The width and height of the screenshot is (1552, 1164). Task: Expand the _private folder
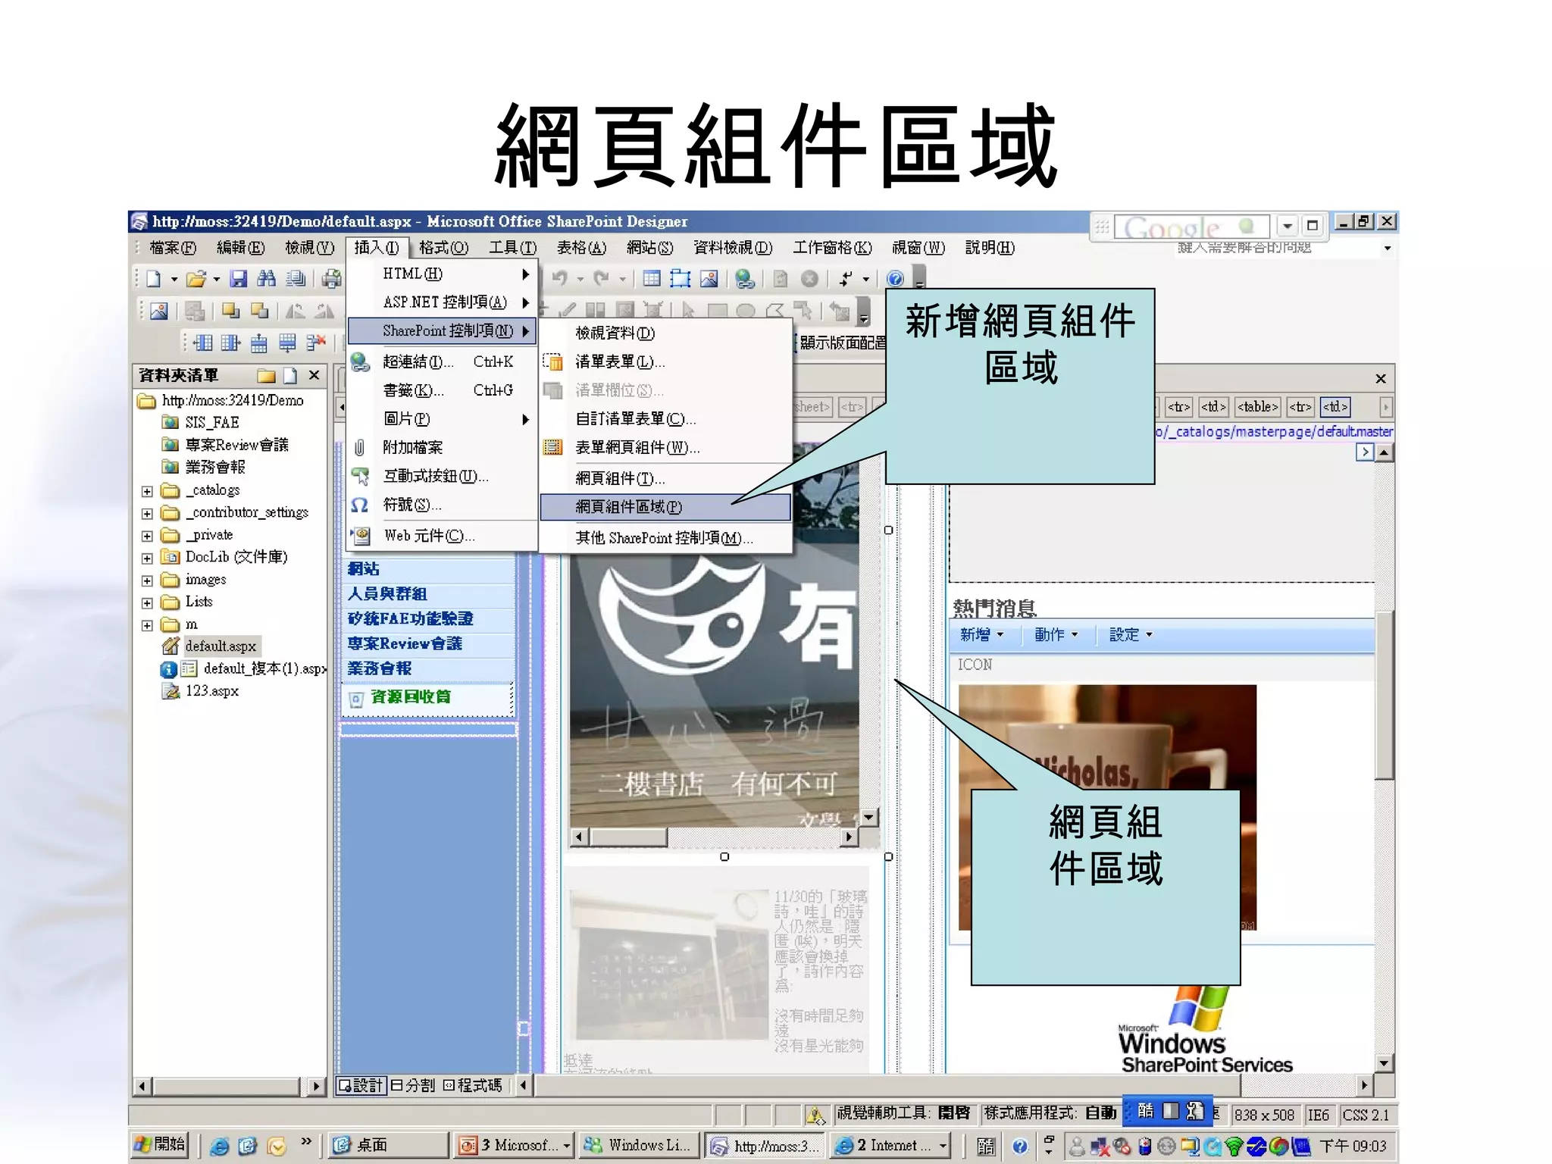[147, 536]
